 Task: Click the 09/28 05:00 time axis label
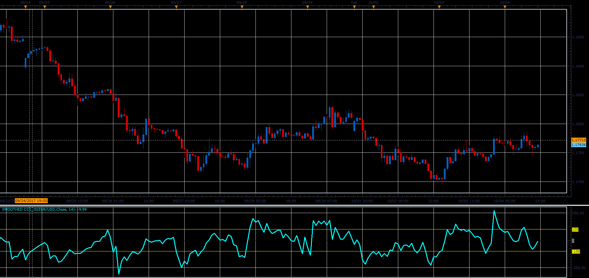[255, 201]
